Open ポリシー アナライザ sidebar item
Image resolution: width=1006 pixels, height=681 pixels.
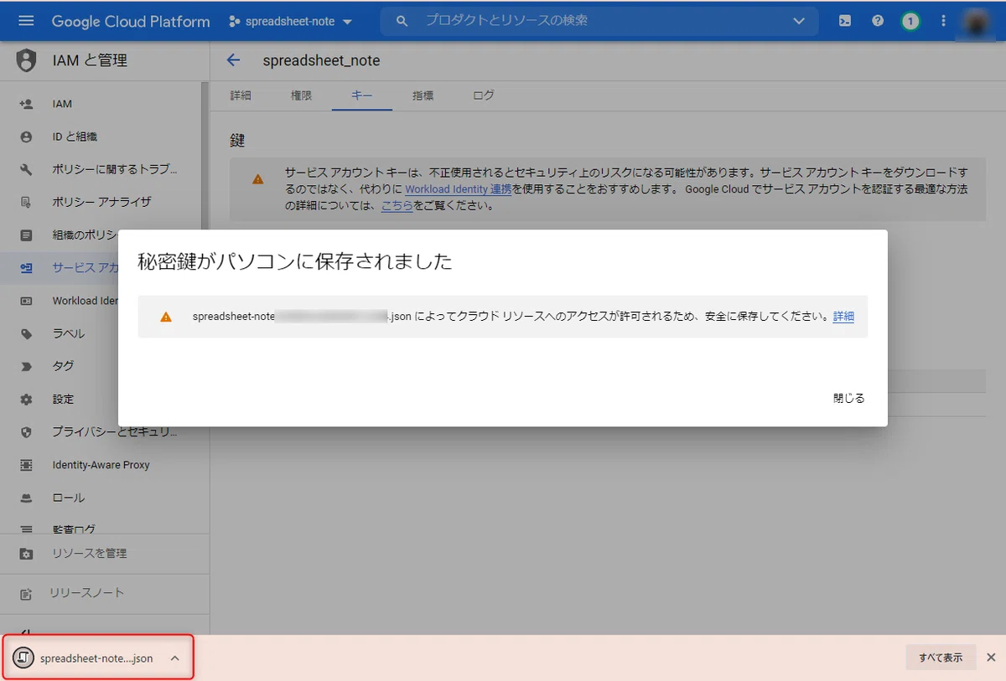pyautogui.click(x=101, y=202)
